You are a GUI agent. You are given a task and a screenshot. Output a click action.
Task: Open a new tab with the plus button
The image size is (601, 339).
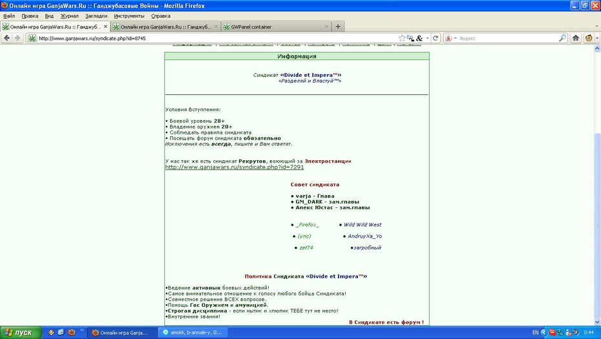tap(338, 26)
